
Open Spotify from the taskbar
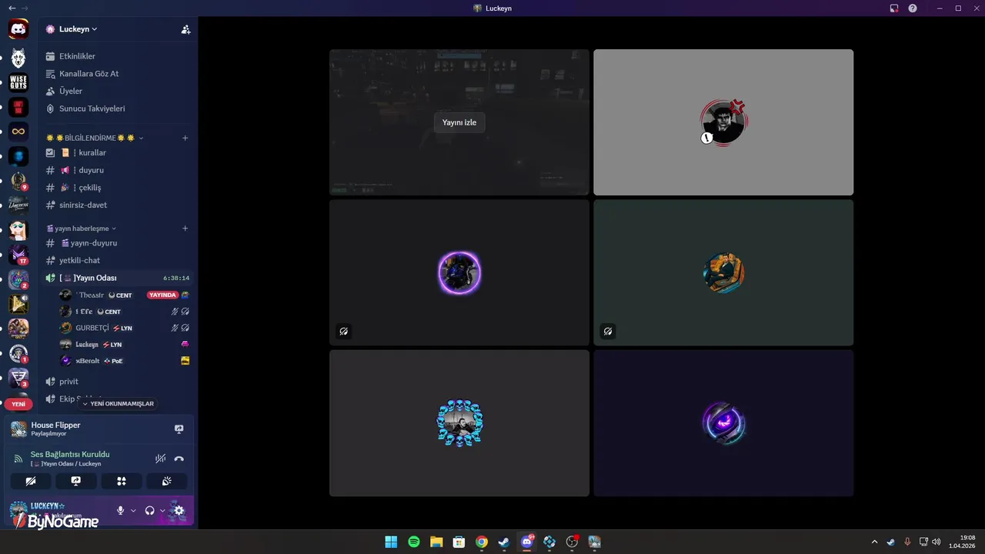pyautogui.click(x=413, y=542)
